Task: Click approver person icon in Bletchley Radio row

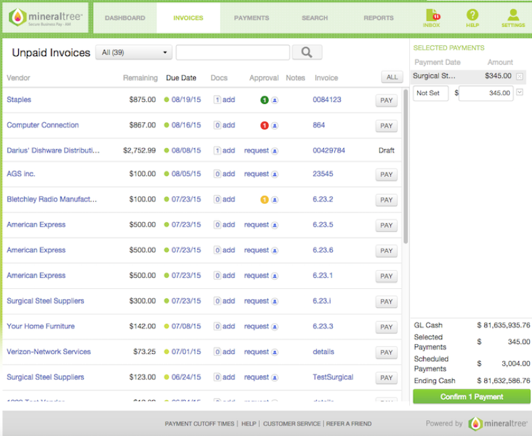Action: [x=275, y=200]
